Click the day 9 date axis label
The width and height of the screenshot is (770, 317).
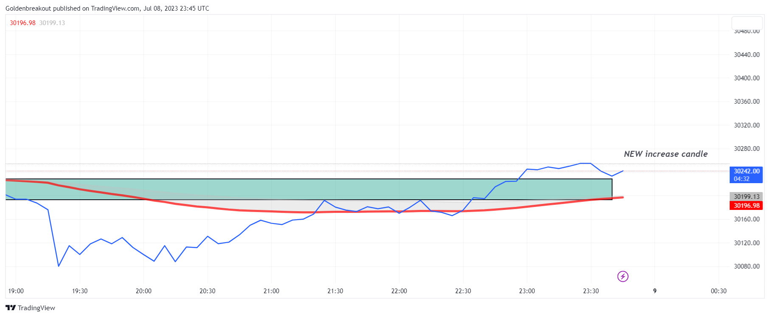click(655, 291)
